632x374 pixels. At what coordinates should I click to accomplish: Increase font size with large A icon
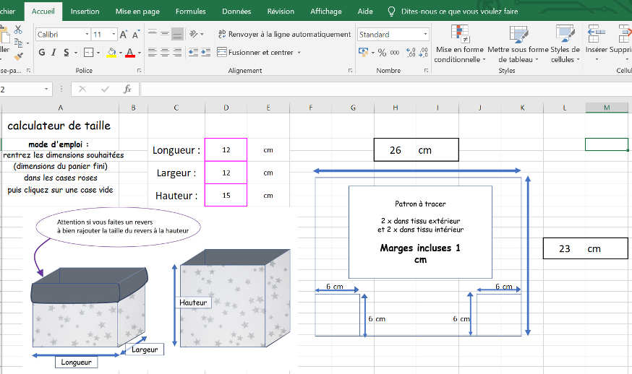pyautogui.click(x=124, y=35)
